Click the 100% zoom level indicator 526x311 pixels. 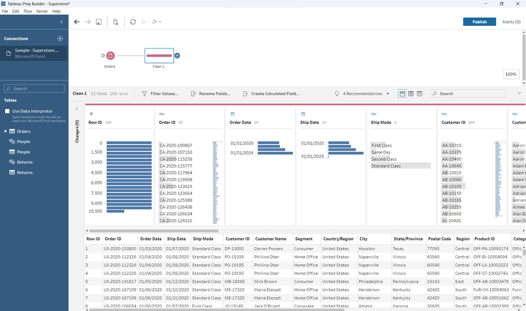click(511, 74)
